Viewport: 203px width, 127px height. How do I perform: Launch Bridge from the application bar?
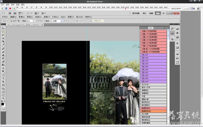pos(10,13)
